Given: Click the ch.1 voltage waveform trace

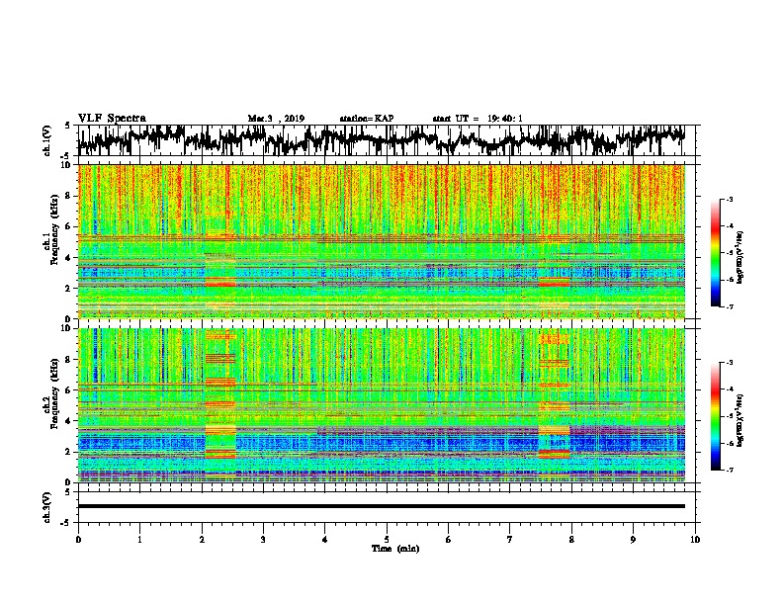Looking at the screenshot, I should tap(381, 139).
